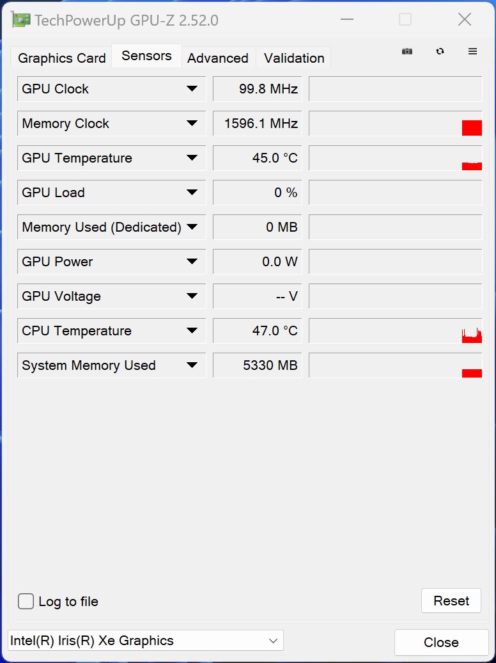Click the screenshot camera icon
Screen dimensions: 496x663
[x=407, y=52]
